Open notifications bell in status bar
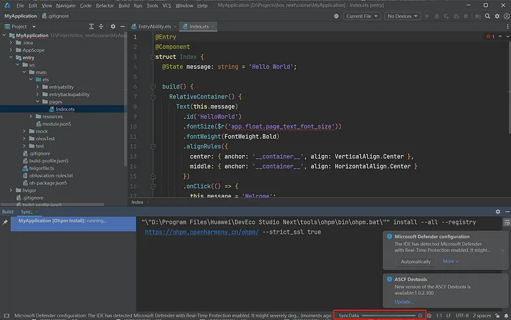The height and width of the screenshot is (320, 511). pos(506,315)
